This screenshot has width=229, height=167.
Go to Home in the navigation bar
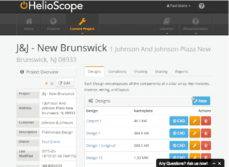coord(29,24)
